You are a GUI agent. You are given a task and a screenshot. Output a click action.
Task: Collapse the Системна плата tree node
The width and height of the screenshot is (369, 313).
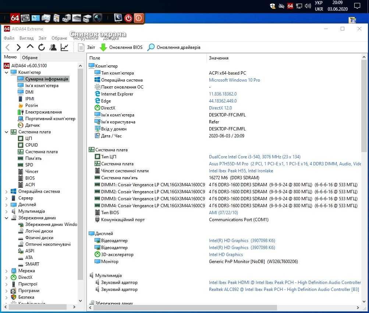(6, 132)
